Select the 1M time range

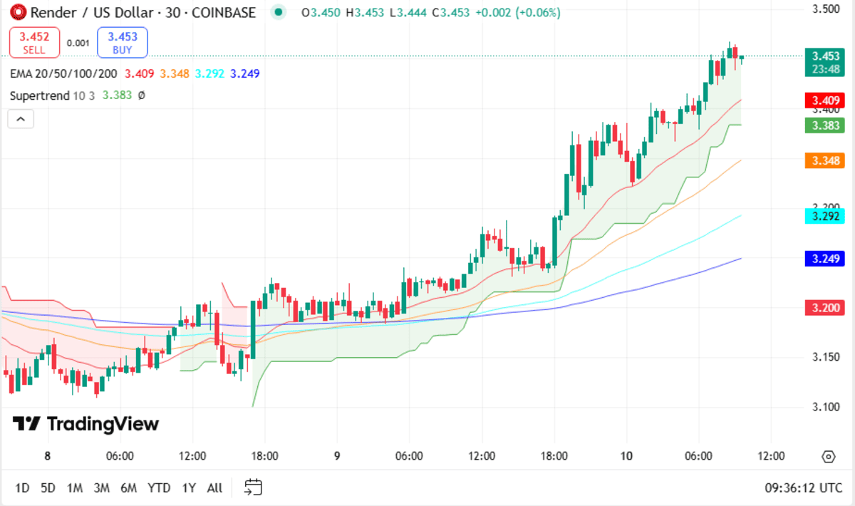click(75, 488)
